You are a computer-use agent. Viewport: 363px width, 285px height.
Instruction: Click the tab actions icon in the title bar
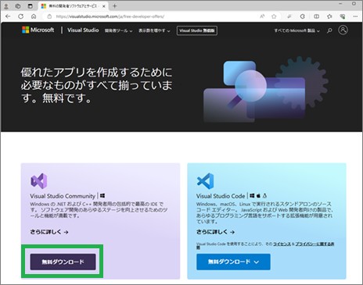pos(31,5)
